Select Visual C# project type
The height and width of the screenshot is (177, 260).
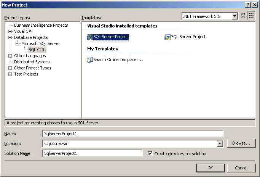point(22,31)
